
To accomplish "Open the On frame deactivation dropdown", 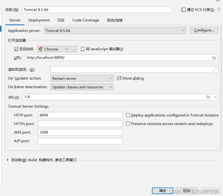I will [x=82, y=87].
